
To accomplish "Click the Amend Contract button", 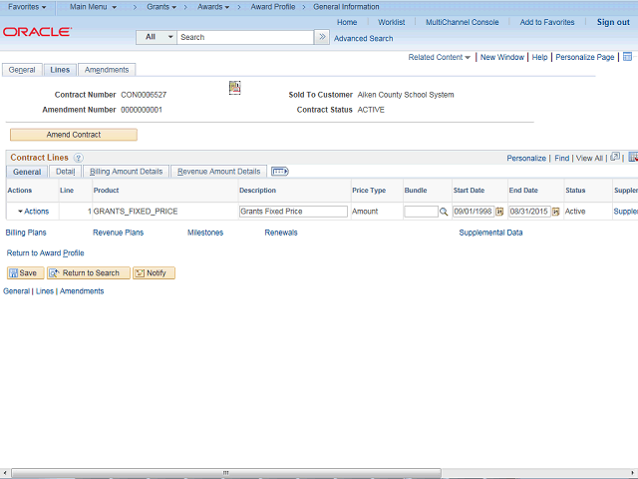I will (x=74, y=135).
